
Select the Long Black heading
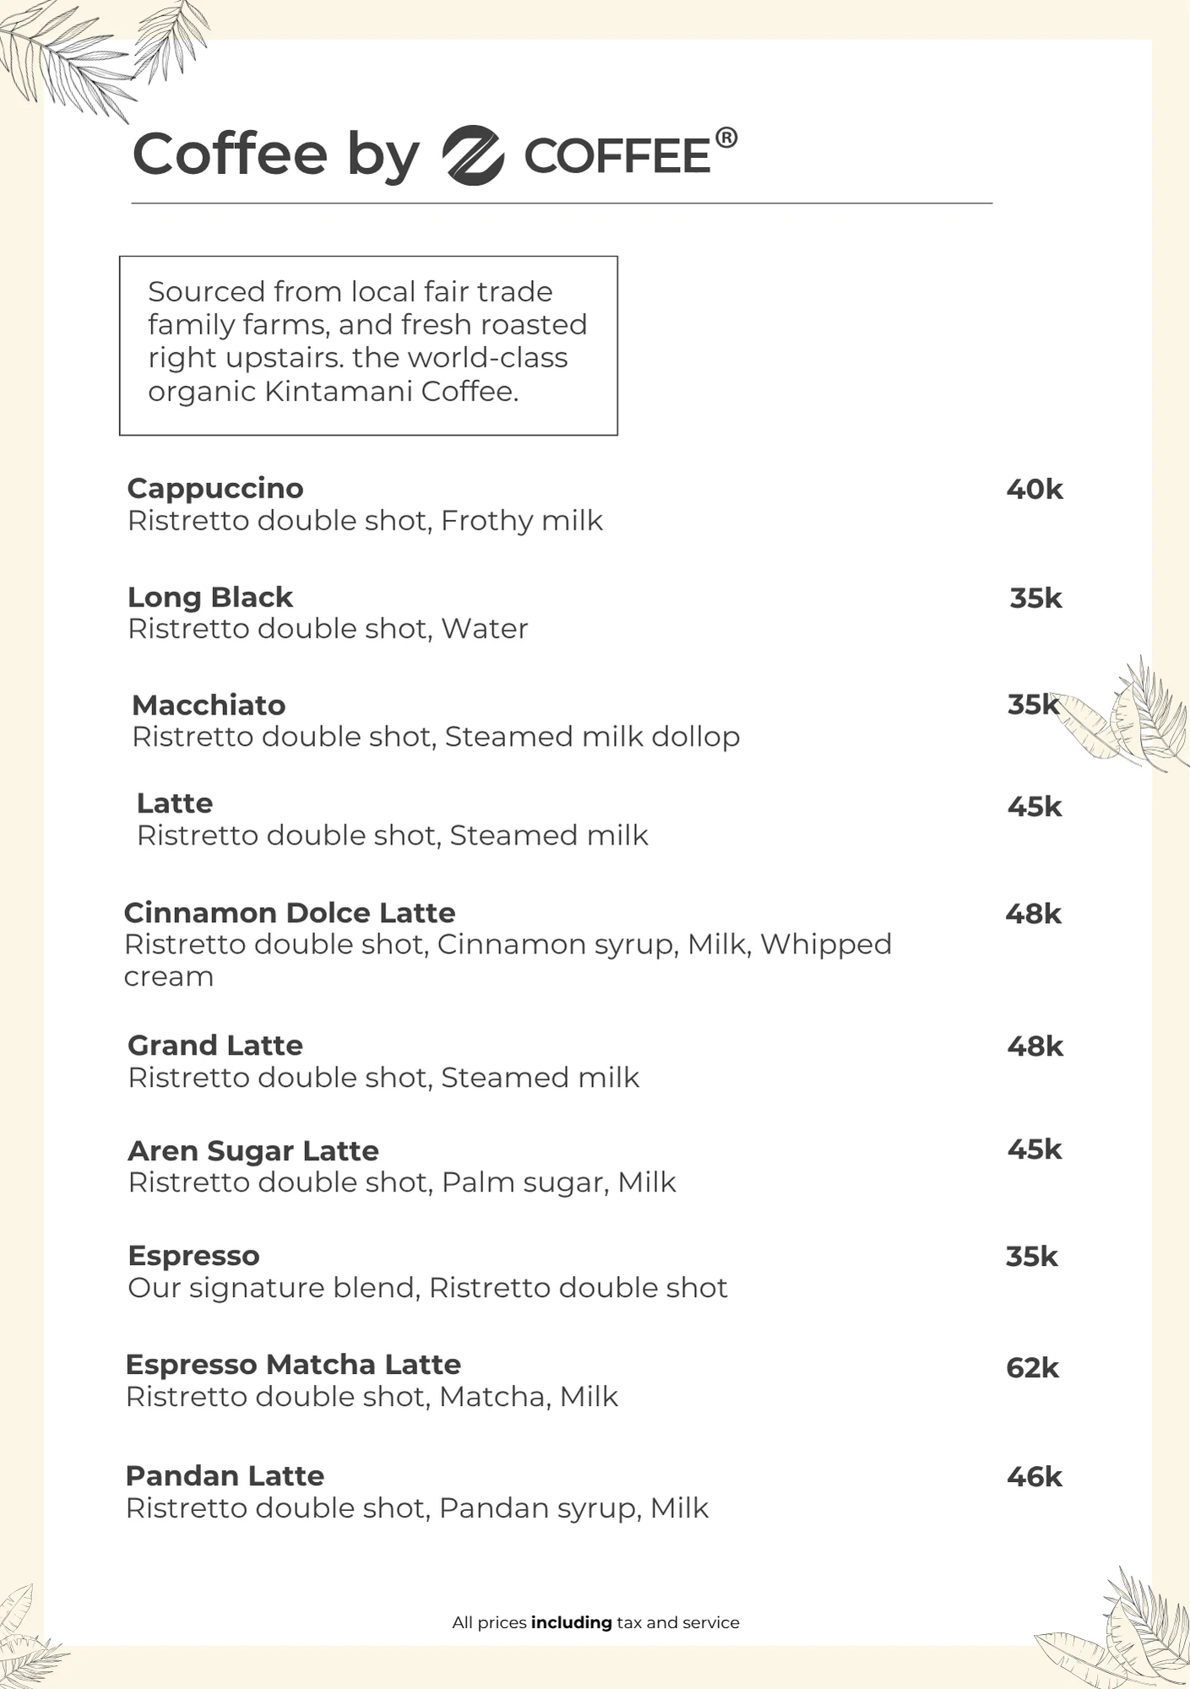coord(209,597)
